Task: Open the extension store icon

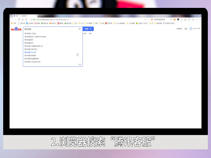Action: (x=178, y=19)
